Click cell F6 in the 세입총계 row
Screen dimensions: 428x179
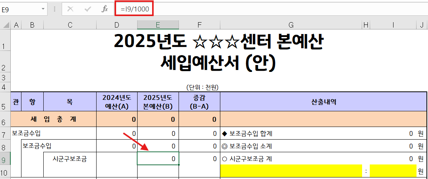[200, 119]
